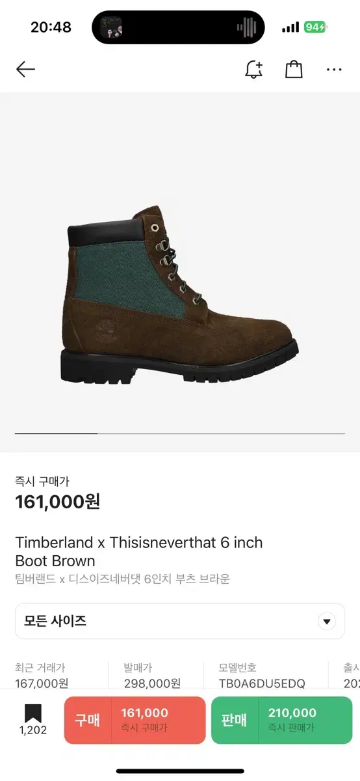Tap the product title Timberland x Thisisneverthat

click(139, 551)
